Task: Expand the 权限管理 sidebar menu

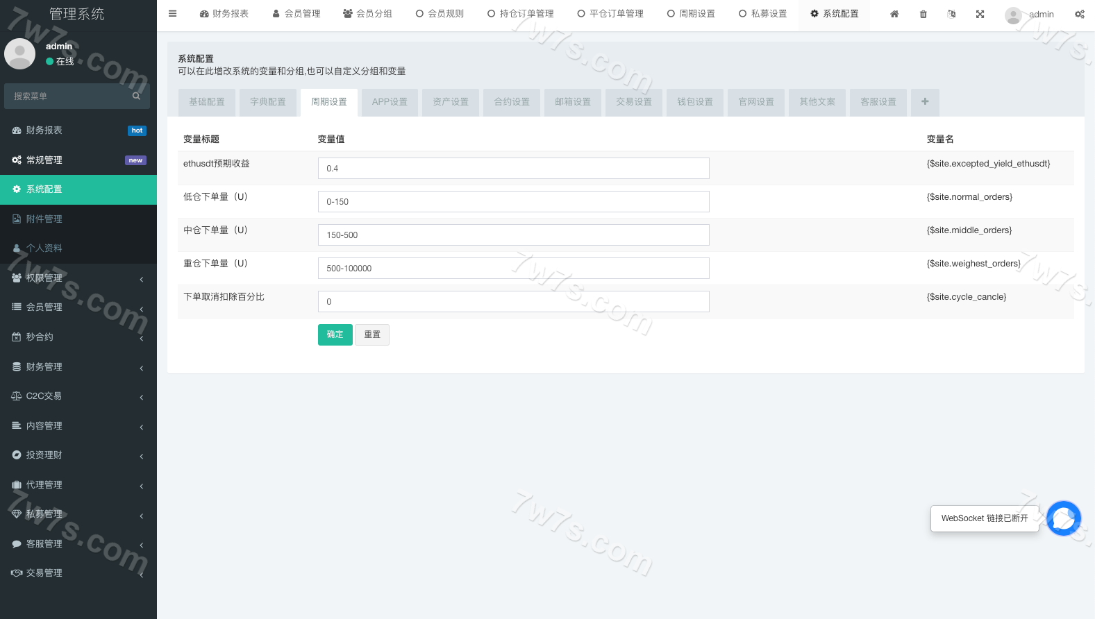Action: pos(78,278)
